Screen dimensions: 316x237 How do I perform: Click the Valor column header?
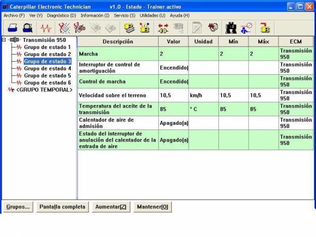pyautogui.click(x=173, y=41)
